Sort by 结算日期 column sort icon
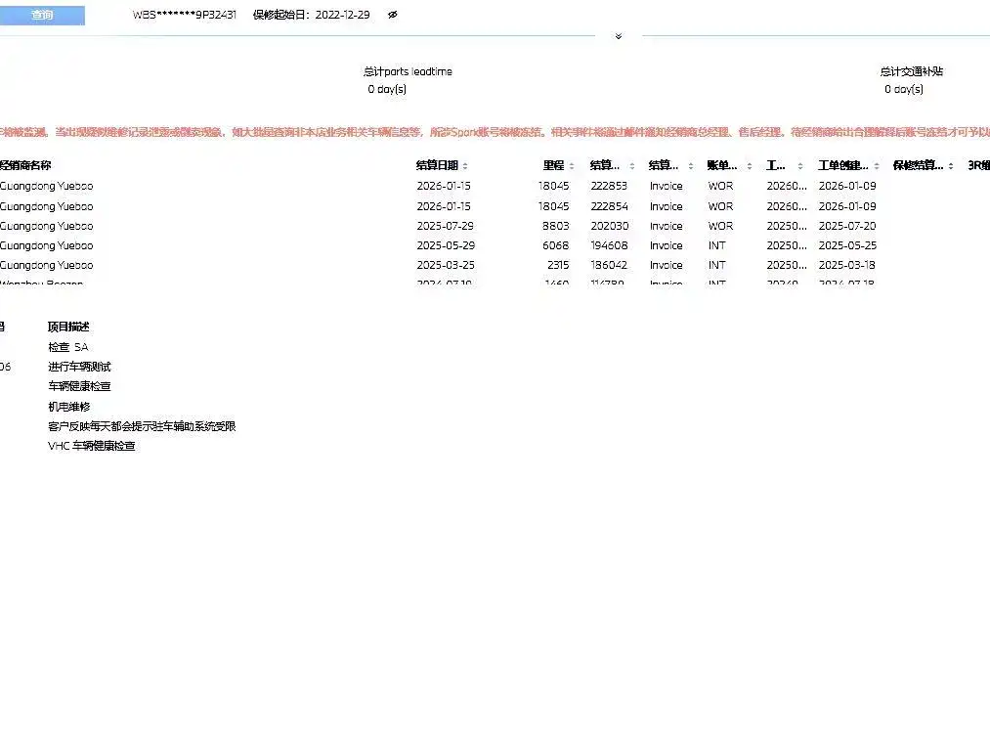 coord(465,166)
